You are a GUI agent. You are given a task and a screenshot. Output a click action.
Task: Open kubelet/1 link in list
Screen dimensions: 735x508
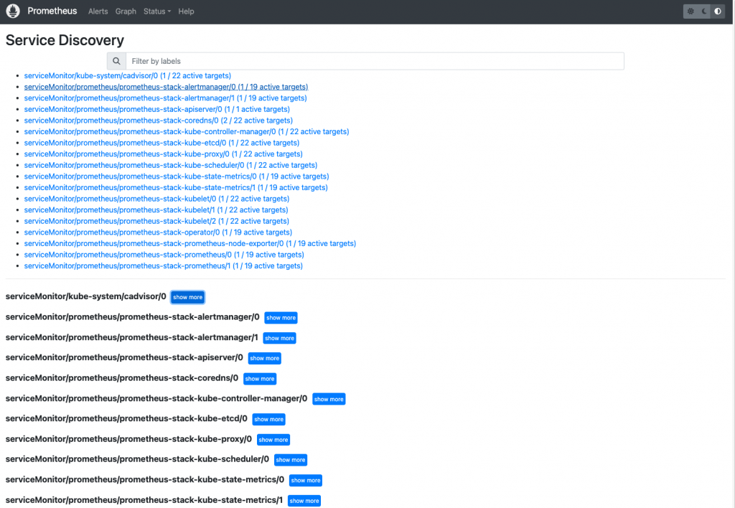click(x=156, y=210)
